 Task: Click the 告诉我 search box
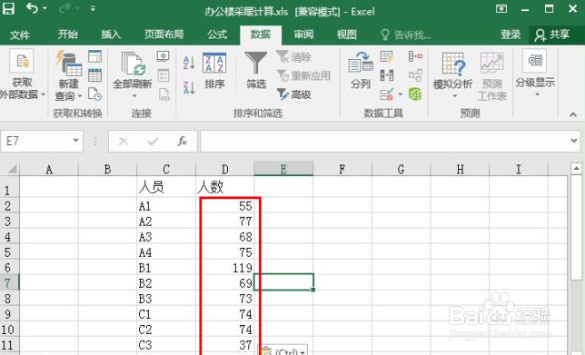point(406,35)
